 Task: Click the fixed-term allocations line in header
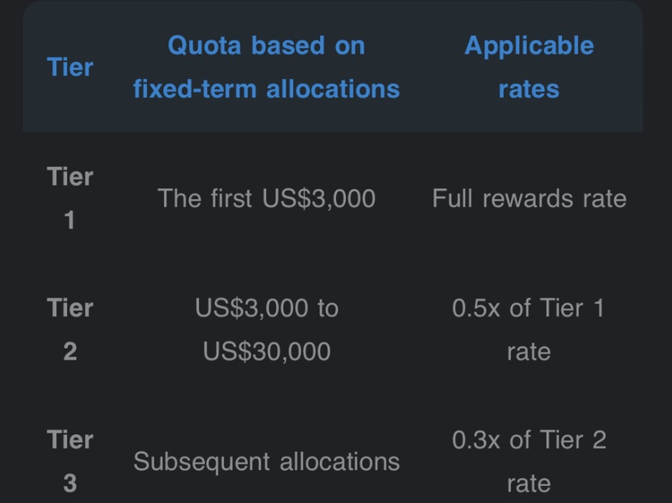(266, 89)
